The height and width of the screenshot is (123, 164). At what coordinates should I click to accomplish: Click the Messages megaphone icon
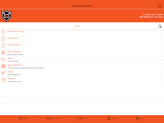point(49,118)
